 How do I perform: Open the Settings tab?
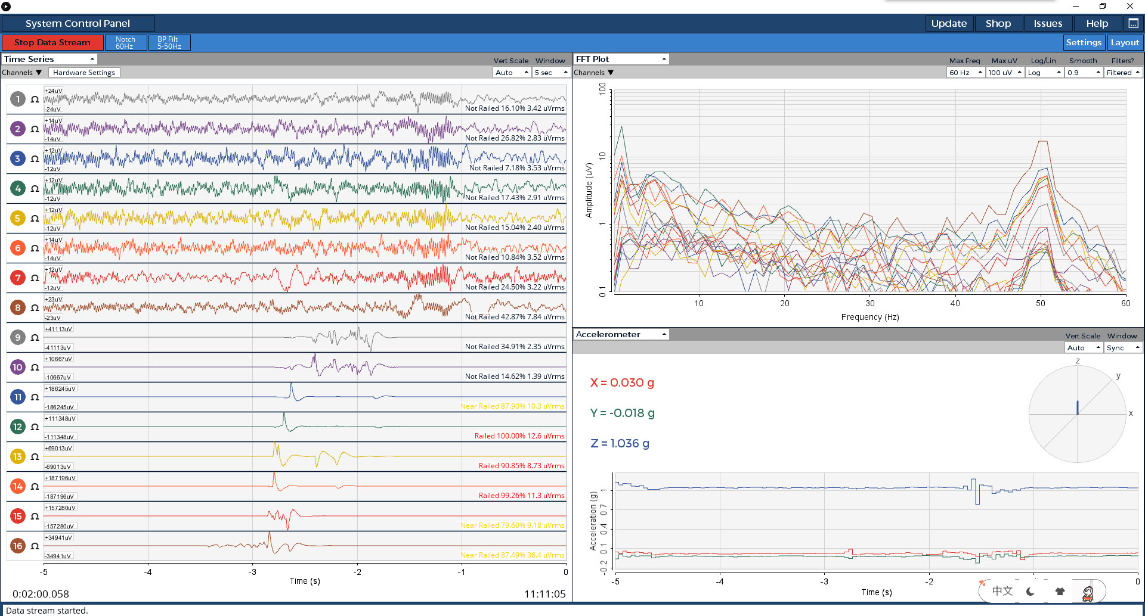click(1084, 42)
